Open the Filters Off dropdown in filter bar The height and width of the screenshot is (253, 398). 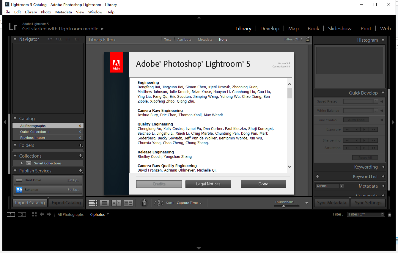click(294, 39)
